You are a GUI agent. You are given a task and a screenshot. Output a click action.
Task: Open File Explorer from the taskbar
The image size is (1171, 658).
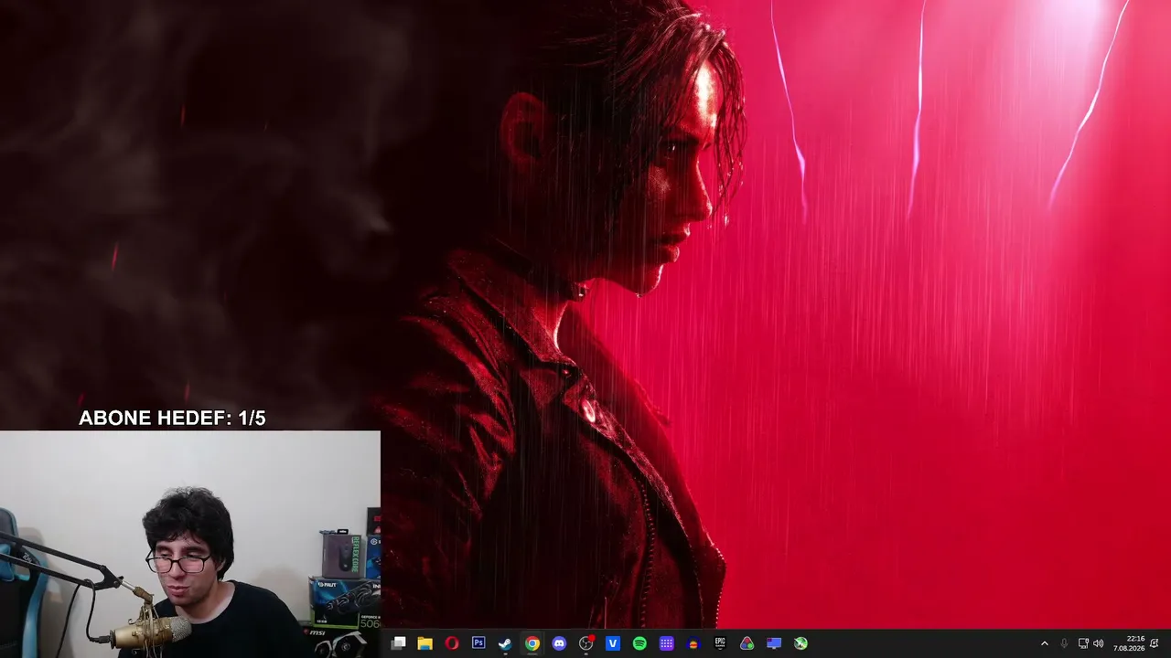point(424,643)
